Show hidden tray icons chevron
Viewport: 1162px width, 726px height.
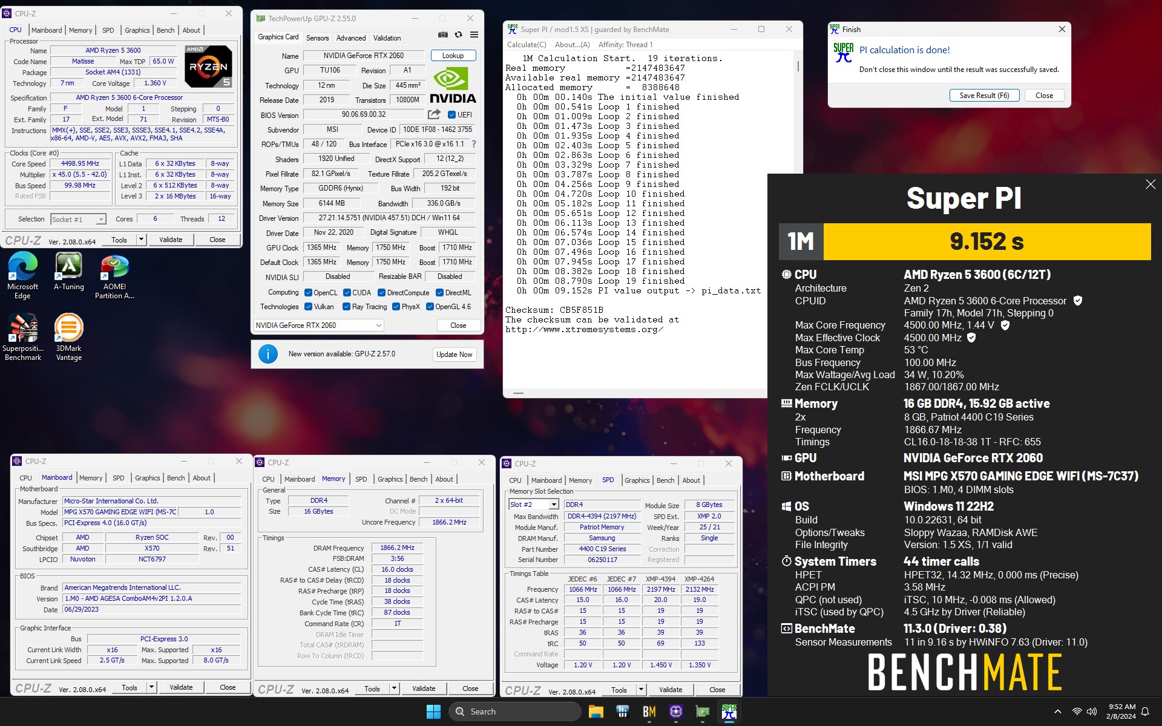1057,711
